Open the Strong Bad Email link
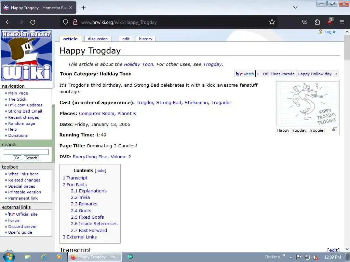 (25, 111)
